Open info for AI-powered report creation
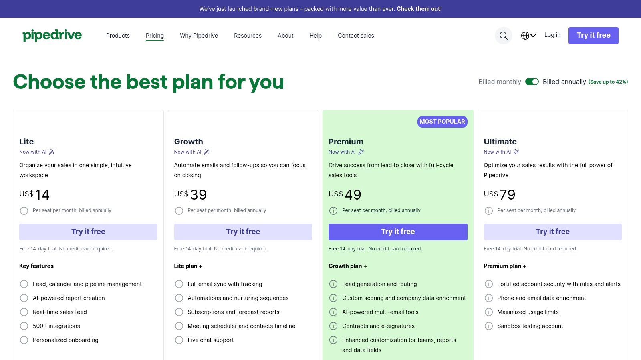 point(24,298)
